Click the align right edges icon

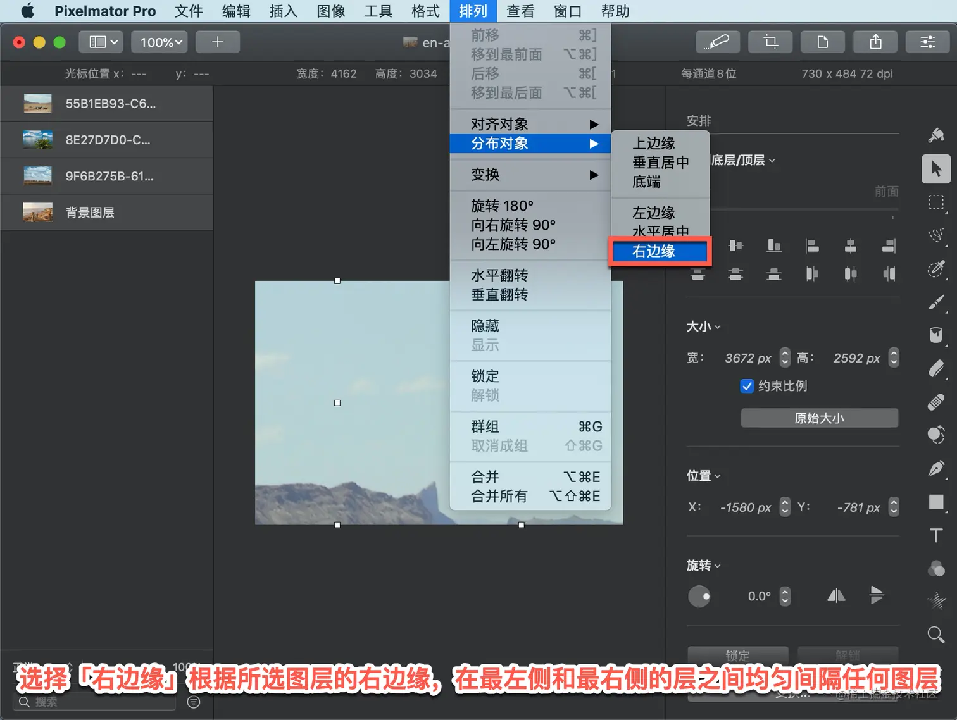[x=889, y=245]
